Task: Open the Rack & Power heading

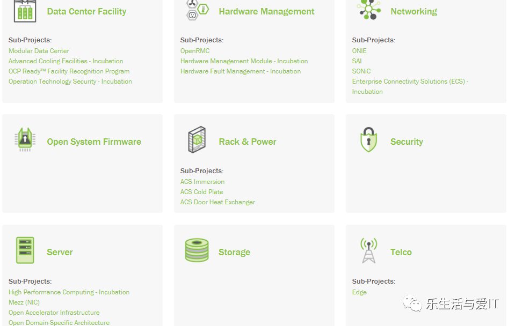Action: 248,142
